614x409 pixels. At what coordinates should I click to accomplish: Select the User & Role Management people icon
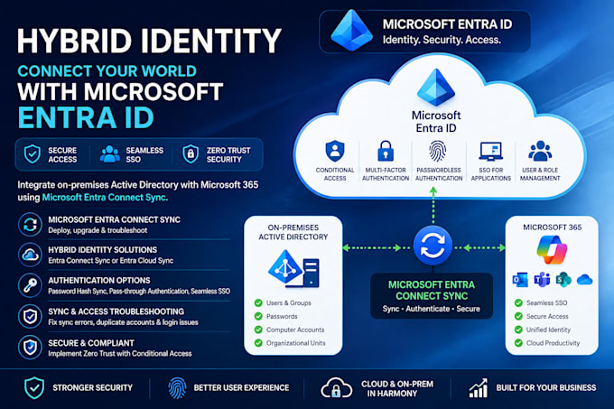click(x=540, y=151)
